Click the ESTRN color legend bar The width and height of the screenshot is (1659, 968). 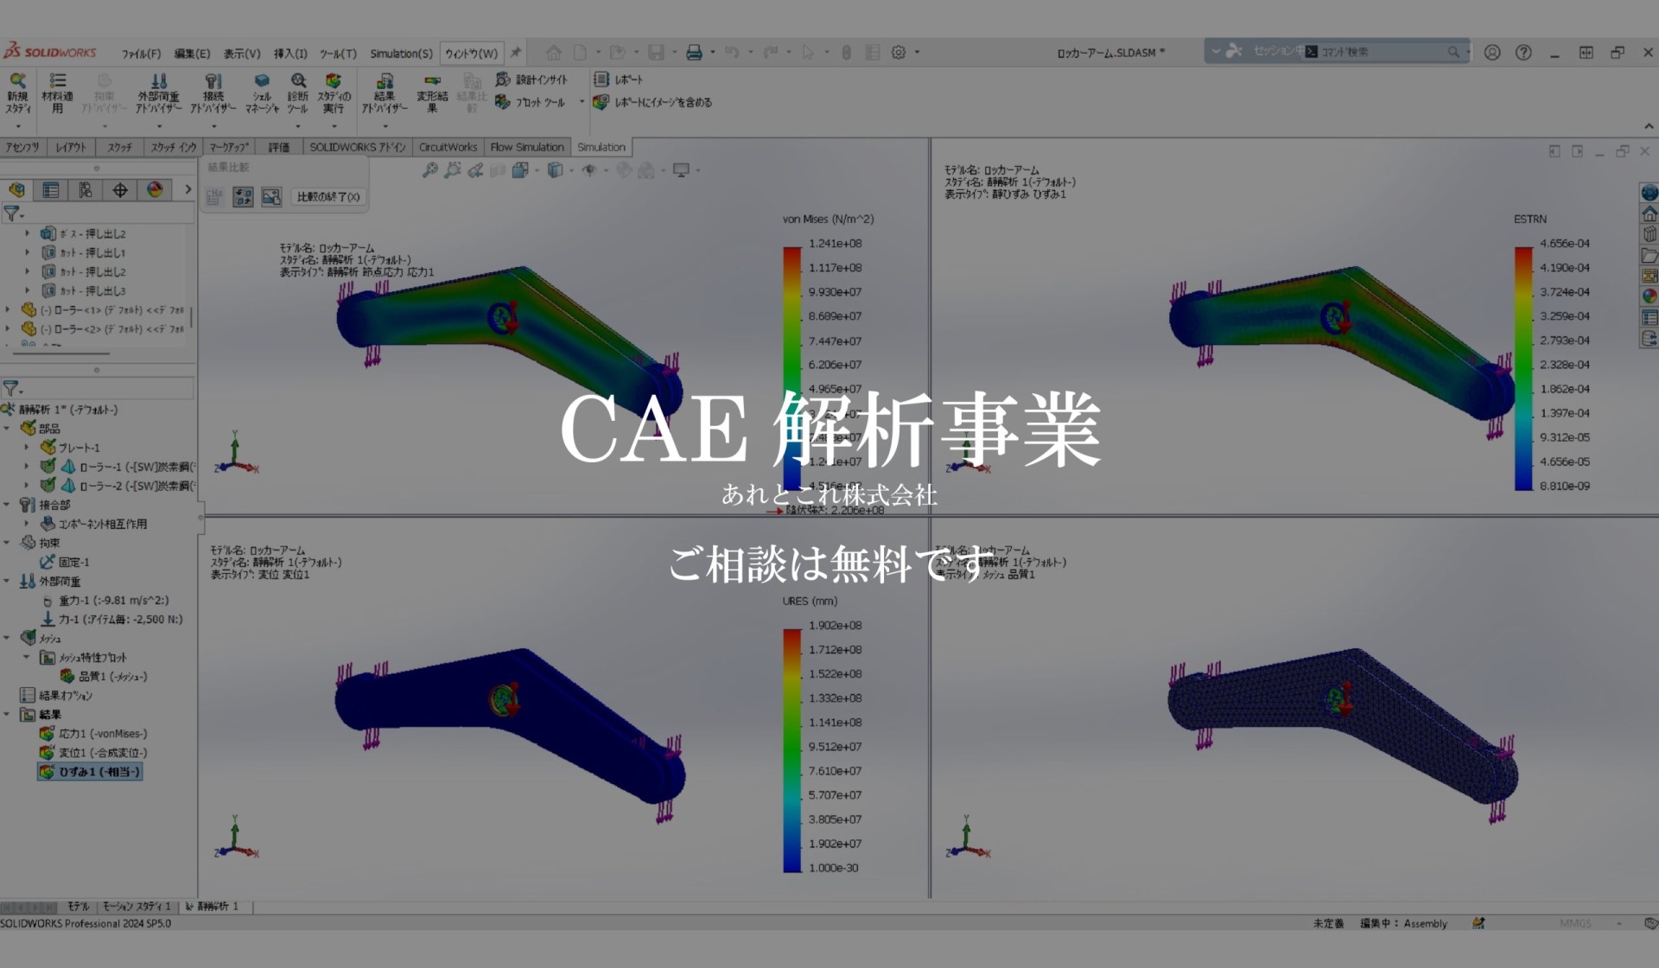1523,369
